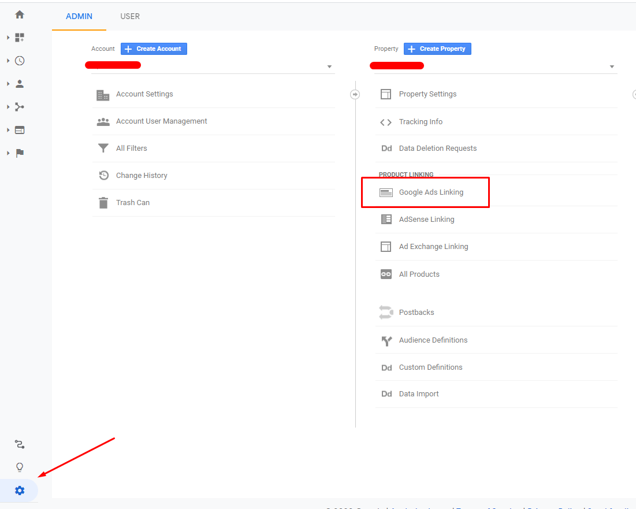This screenshot has height=509, width=636.
Task: Open Realtime clock icon in sidebar
Action: 20,61
